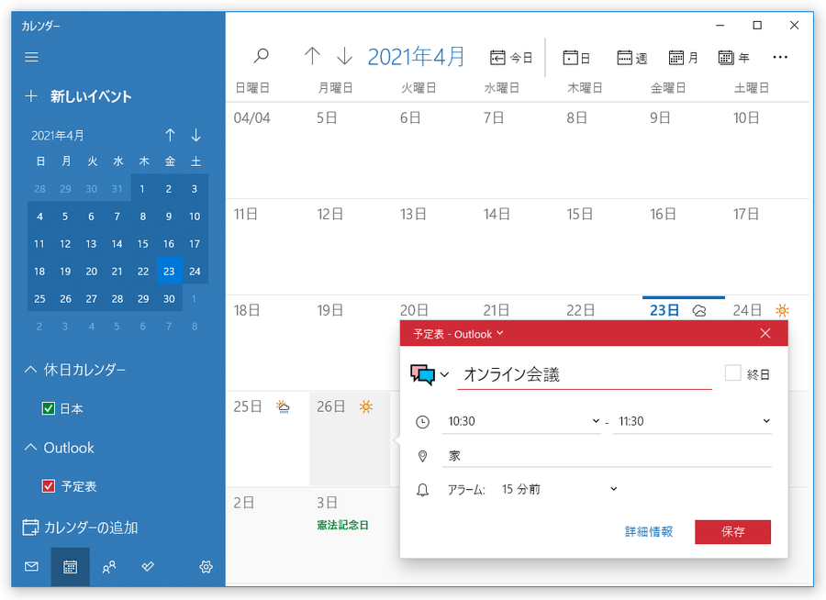Viewport: 826px width, 600px height.
Task: Click the location pin icon
Action: 422,456
